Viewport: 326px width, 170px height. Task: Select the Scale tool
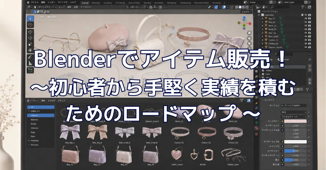click(x=30, y=44)
